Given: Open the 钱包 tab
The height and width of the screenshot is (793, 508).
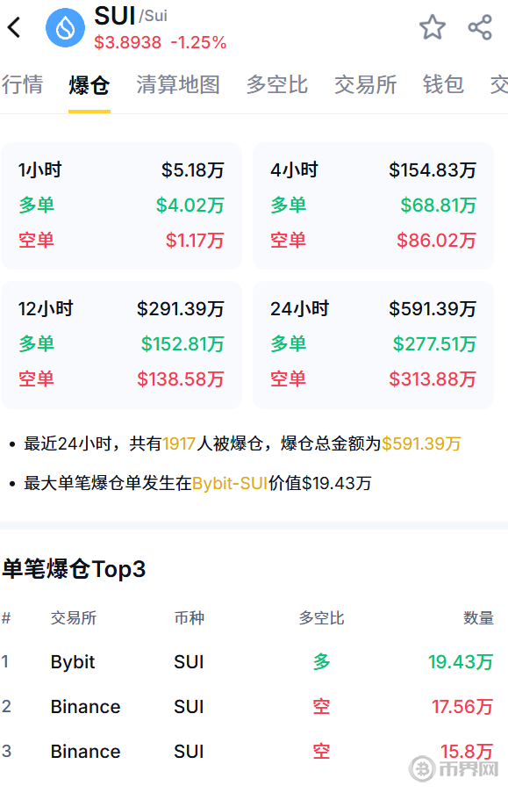Looking at the screenshot, I should tap(443, 84).
